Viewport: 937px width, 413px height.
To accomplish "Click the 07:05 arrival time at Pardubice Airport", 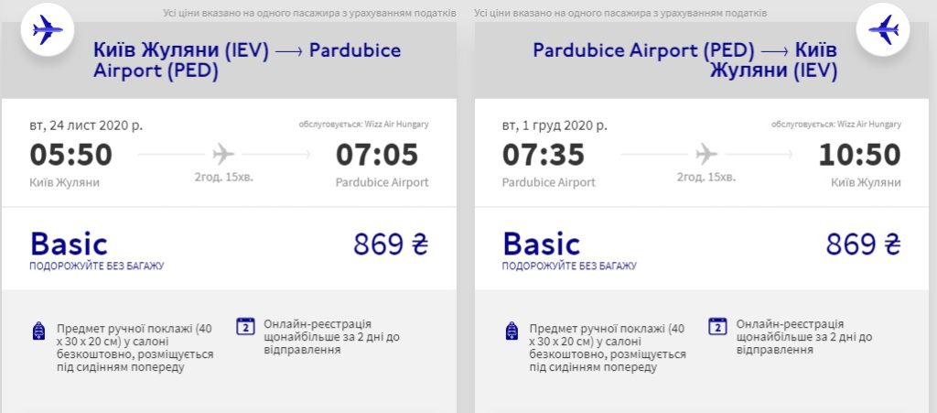I will tap(377, 155).
